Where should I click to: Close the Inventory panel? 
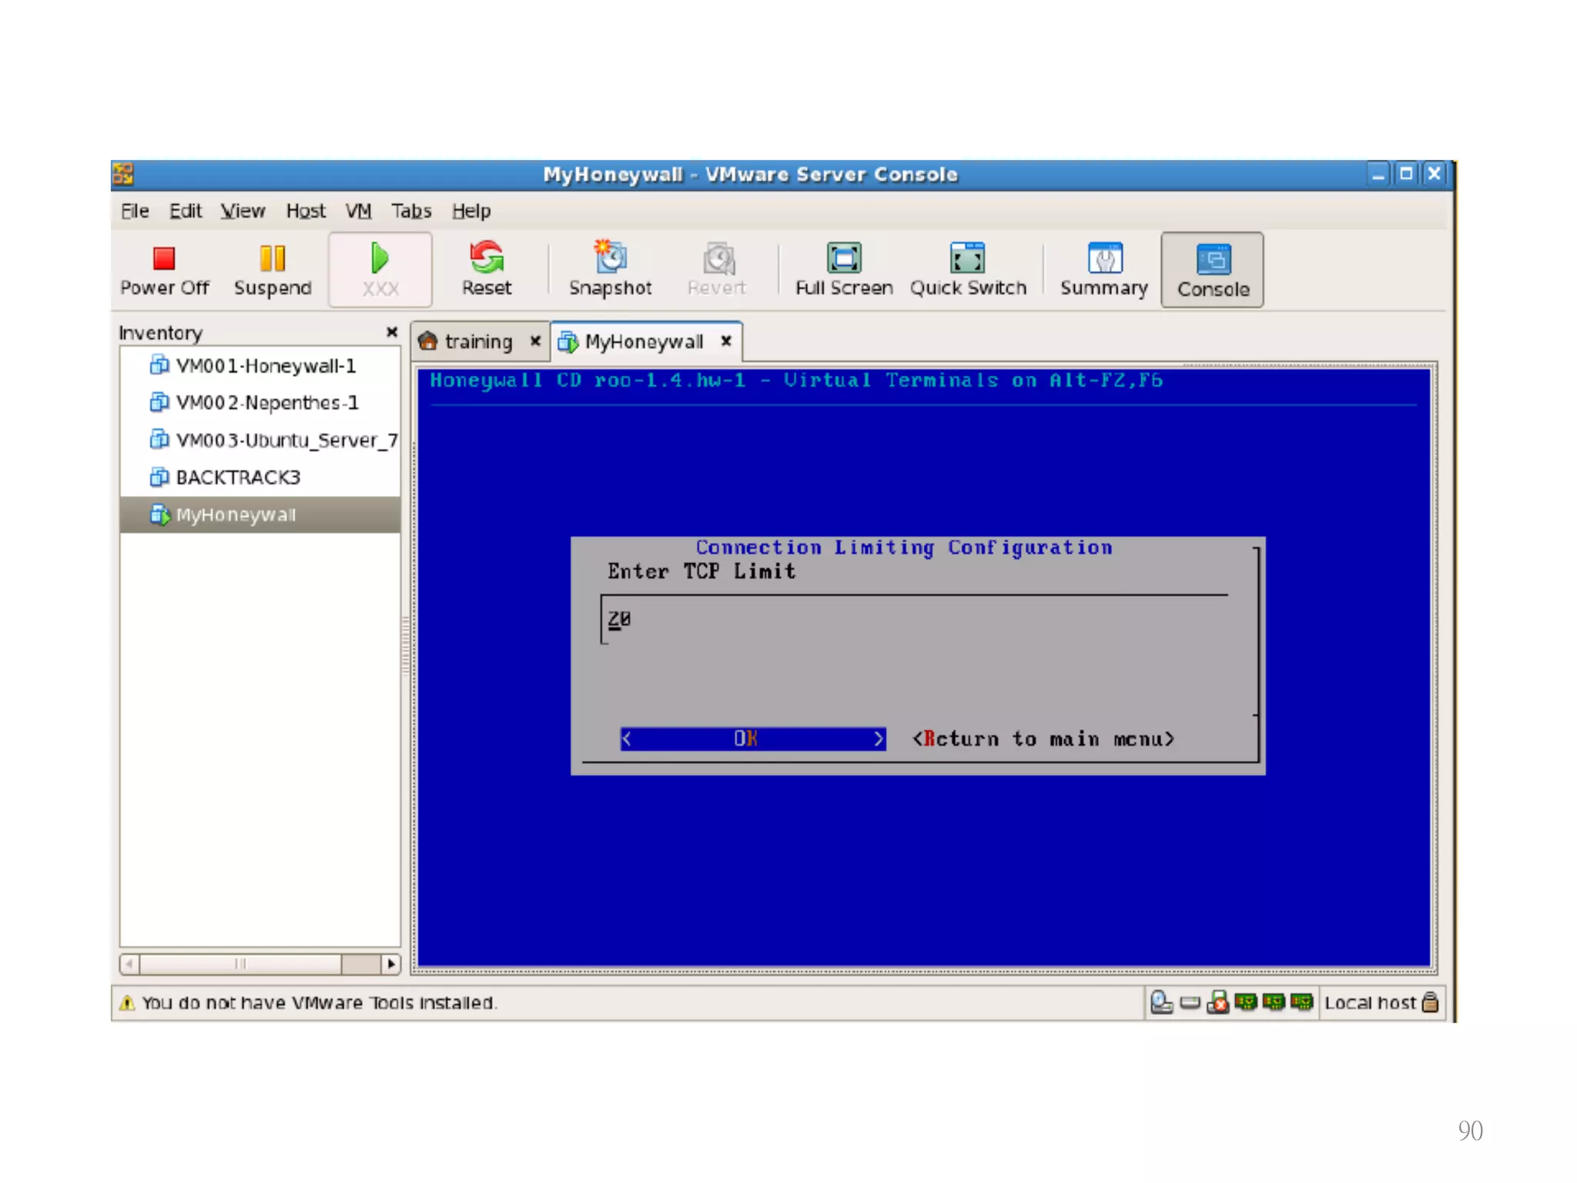(x=391, y=332)
